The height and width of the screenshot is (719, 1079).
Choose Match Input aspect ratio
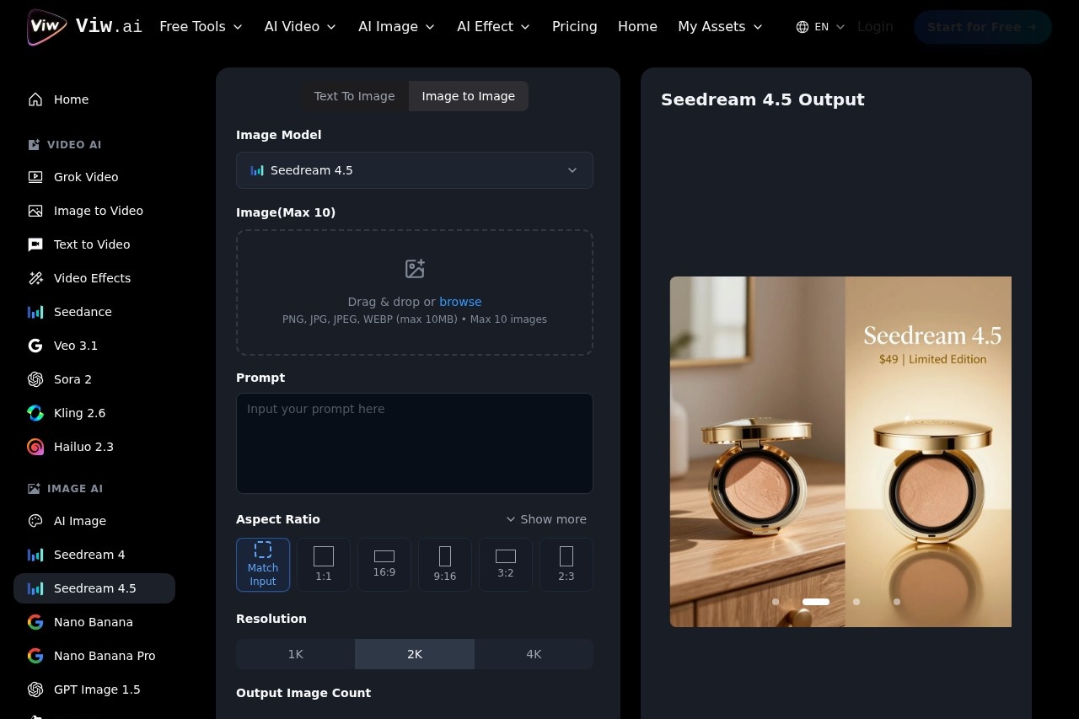click(263, 564)
